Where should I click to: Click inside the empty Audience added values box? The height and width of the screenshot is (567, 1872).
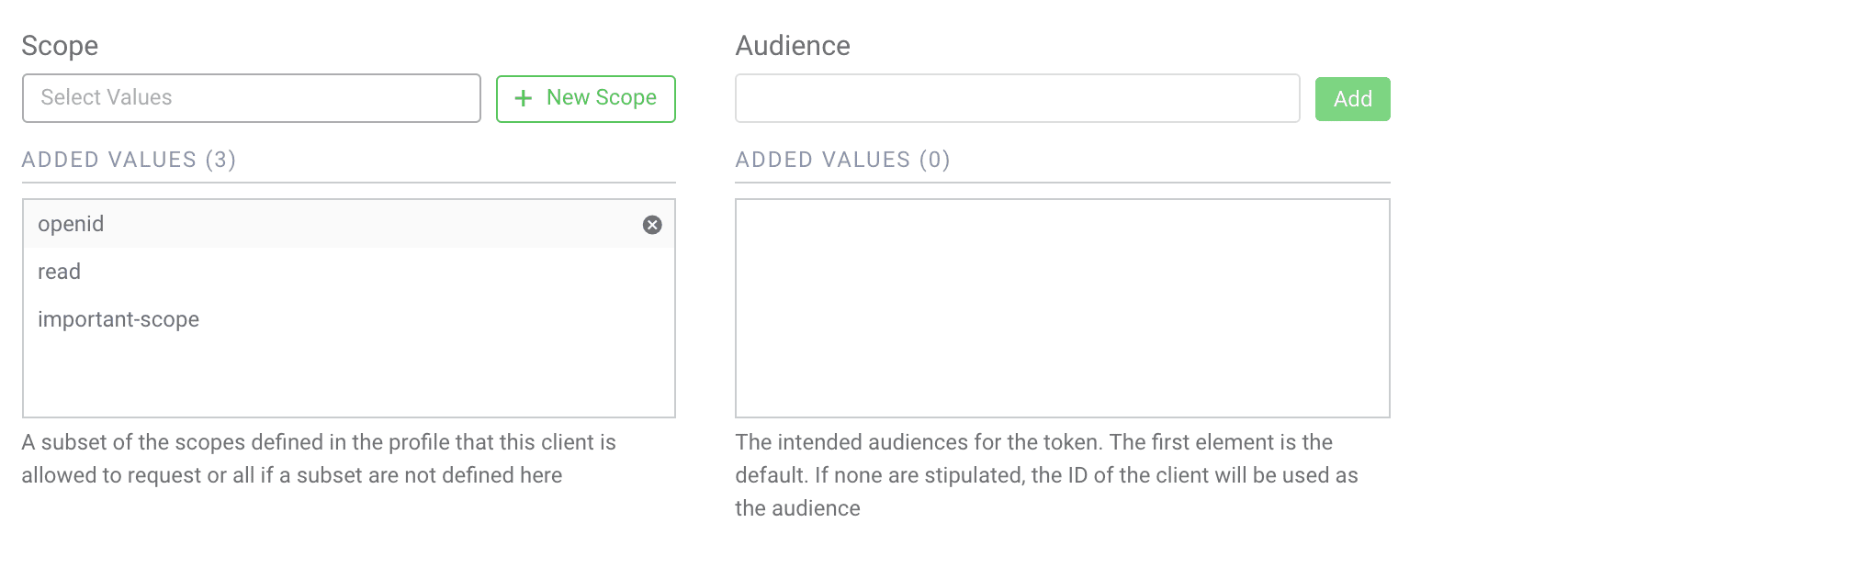pyautogui.click(x=1062, y=307)
